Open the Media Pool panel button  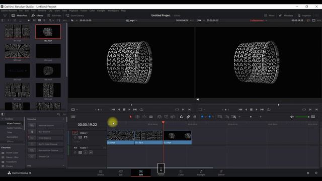click(x=19, y=16)
